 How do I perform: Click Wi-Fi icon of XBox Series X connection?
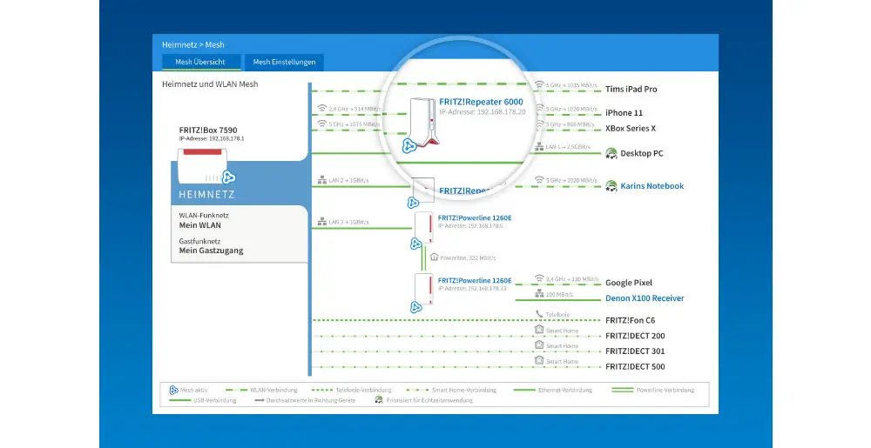click(x=539, y=124)
